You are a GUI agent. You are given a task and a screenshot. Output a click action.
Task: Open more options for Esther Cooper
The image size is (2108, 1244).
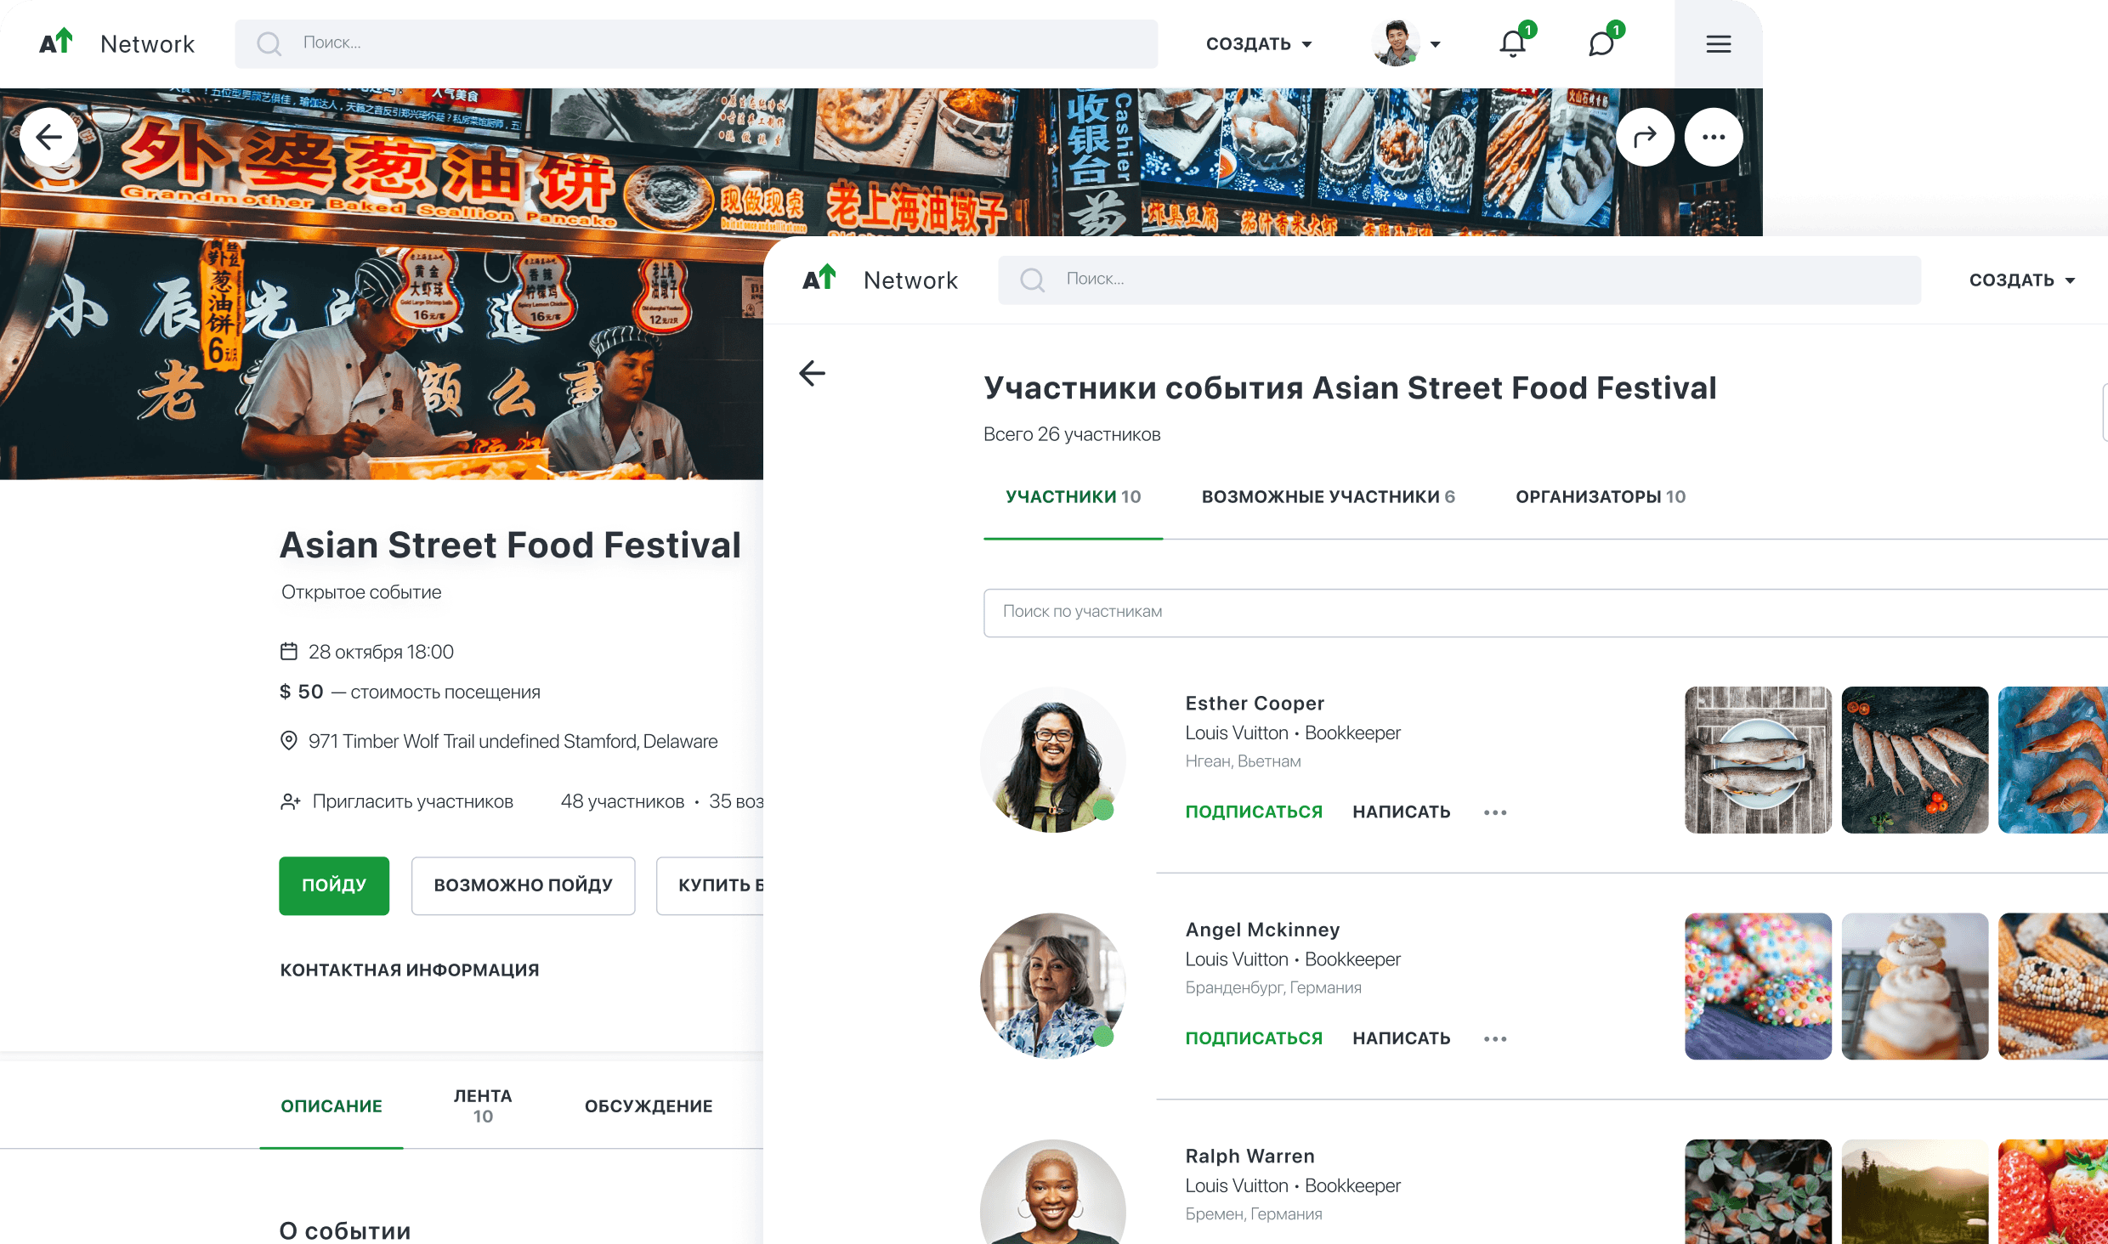pyautogui.click(x=1495, y=812)
